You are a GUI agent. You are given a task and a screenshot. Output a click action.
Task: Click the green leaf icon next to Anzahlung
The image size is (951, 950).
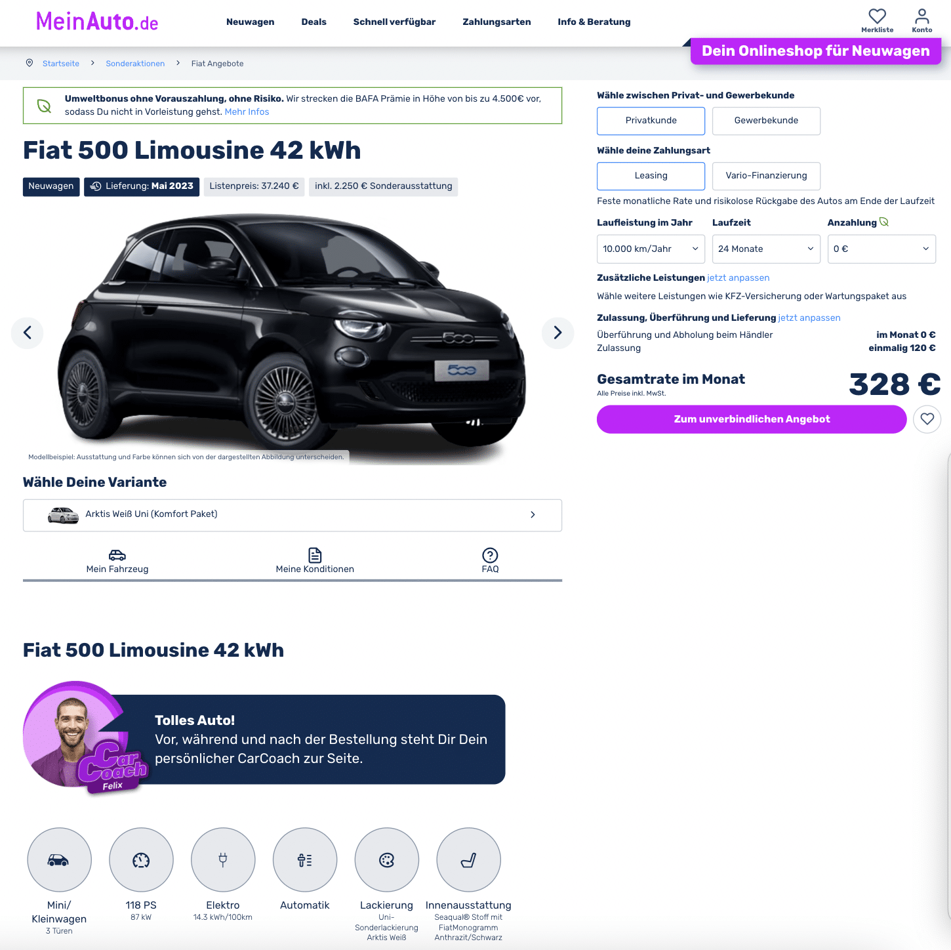point(884,222)
